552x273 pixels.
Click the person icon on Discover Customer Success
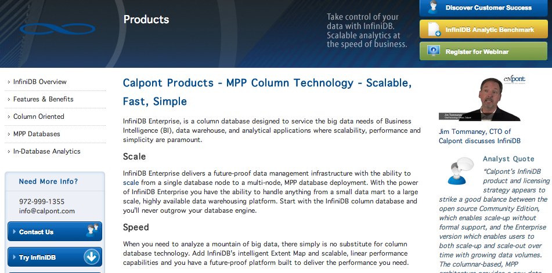click(x=433, y=7)
